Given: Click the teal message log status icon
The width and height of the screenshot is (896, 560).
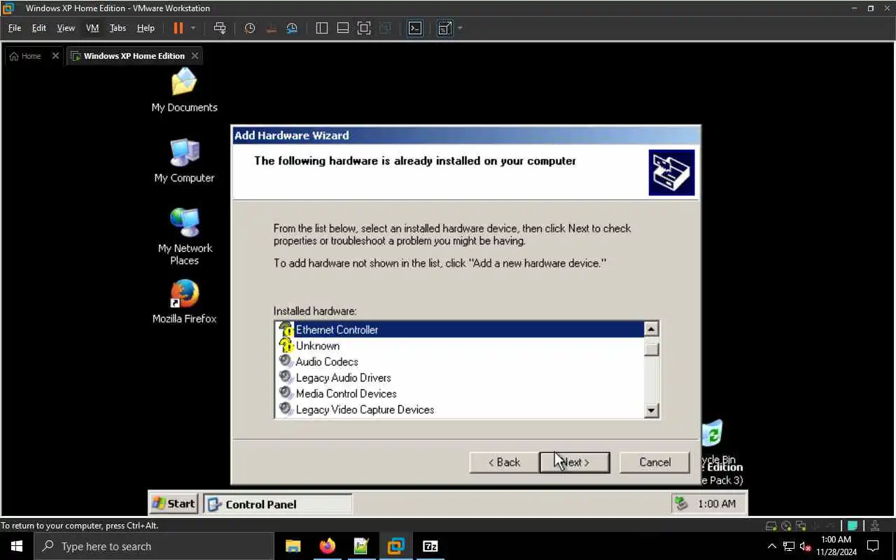Looking at the screenshot, I should 853,526.
